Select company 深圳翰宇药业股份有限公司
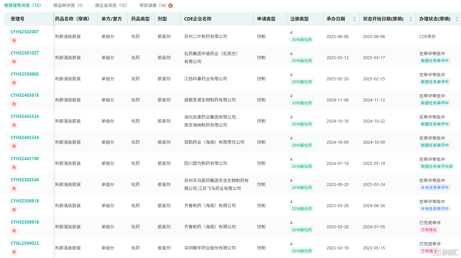The image size is (461, 258). [x=210, y=248]
